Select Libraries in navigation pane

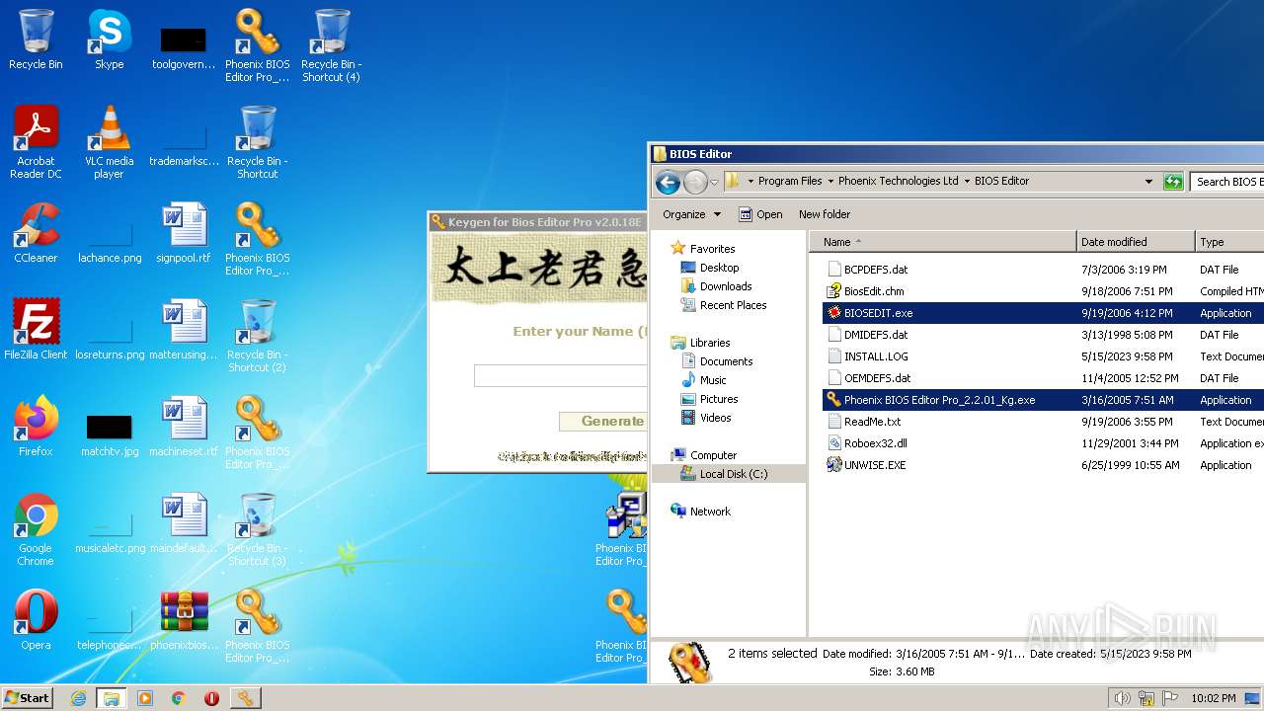(710, 343)
